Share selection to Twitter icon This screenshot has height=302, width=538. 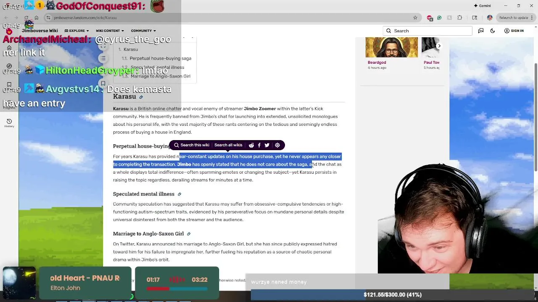tap(267, 145)
